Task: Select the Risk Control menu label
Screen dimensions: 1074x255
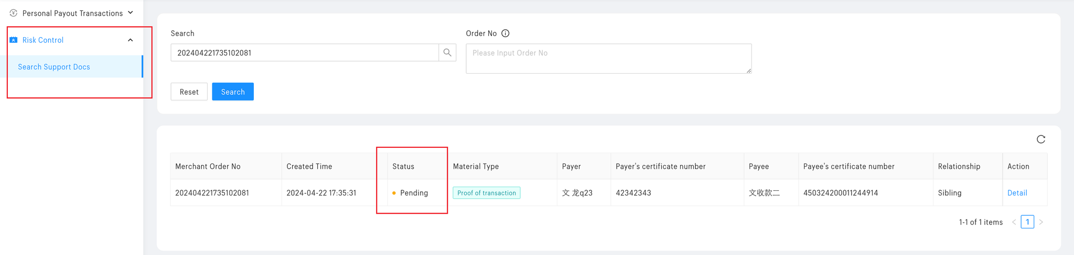Action: coord(43,40)
